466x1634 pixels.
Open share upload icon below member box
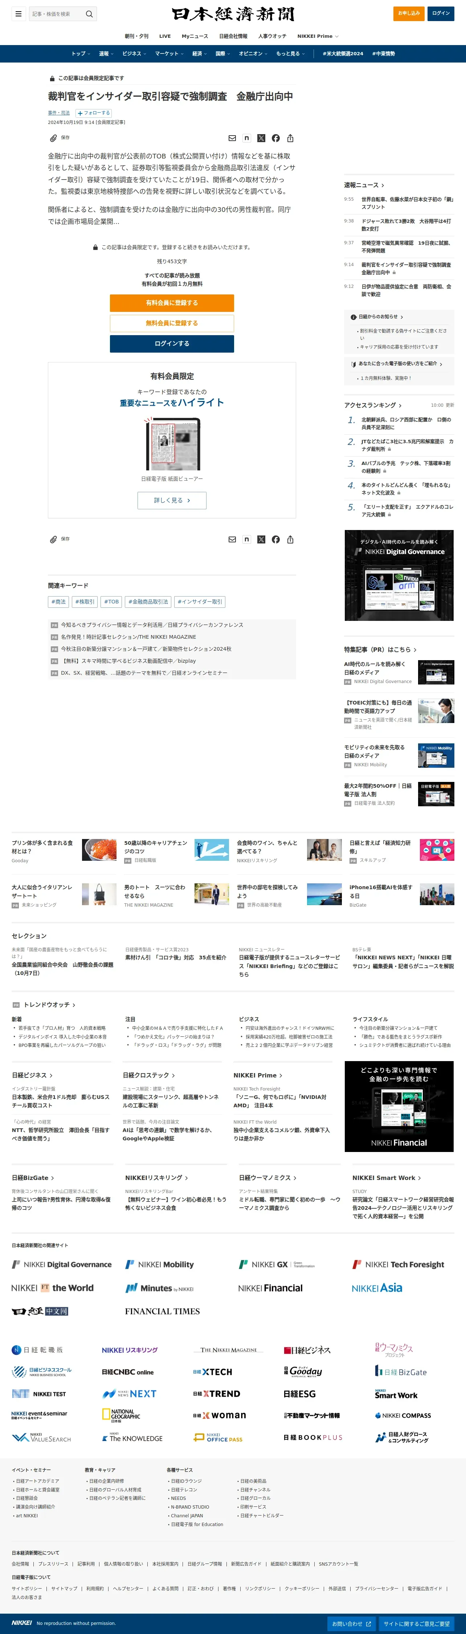pyautogui.click(x=291, y=540)
